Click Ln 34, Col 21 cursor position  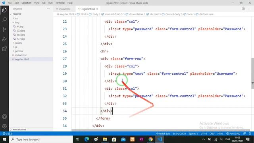pyautogui.click(x=179, y=133)
